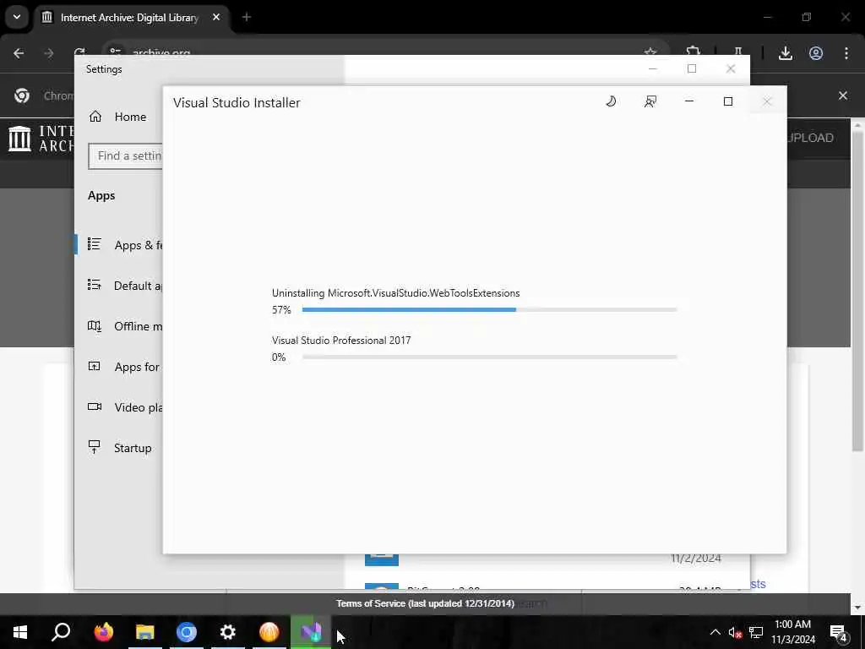Minimize the Visual Studio Installer window

(689, 101)
